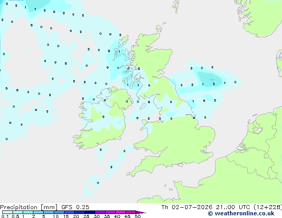Click the 'GFS 0.25' model label
Screen dimensions: 282x218
tap(75, 207)
